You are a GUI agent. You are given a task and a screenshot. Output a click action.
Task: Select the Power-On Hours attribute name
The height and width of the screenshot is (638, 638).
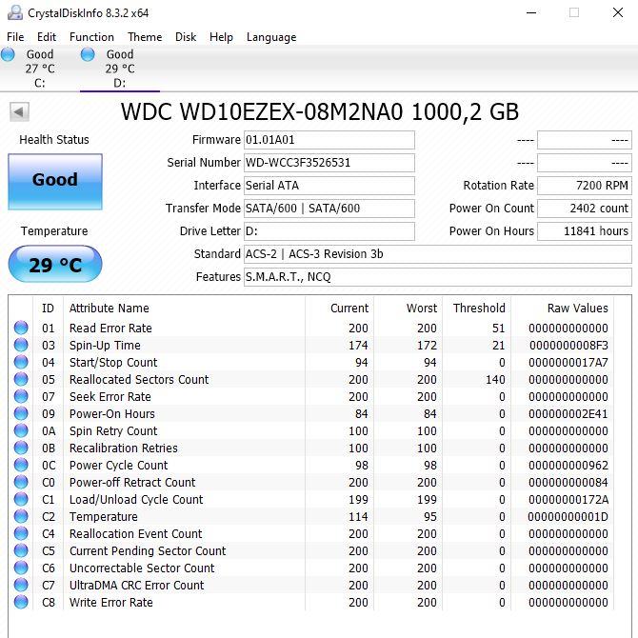point(112,413)
